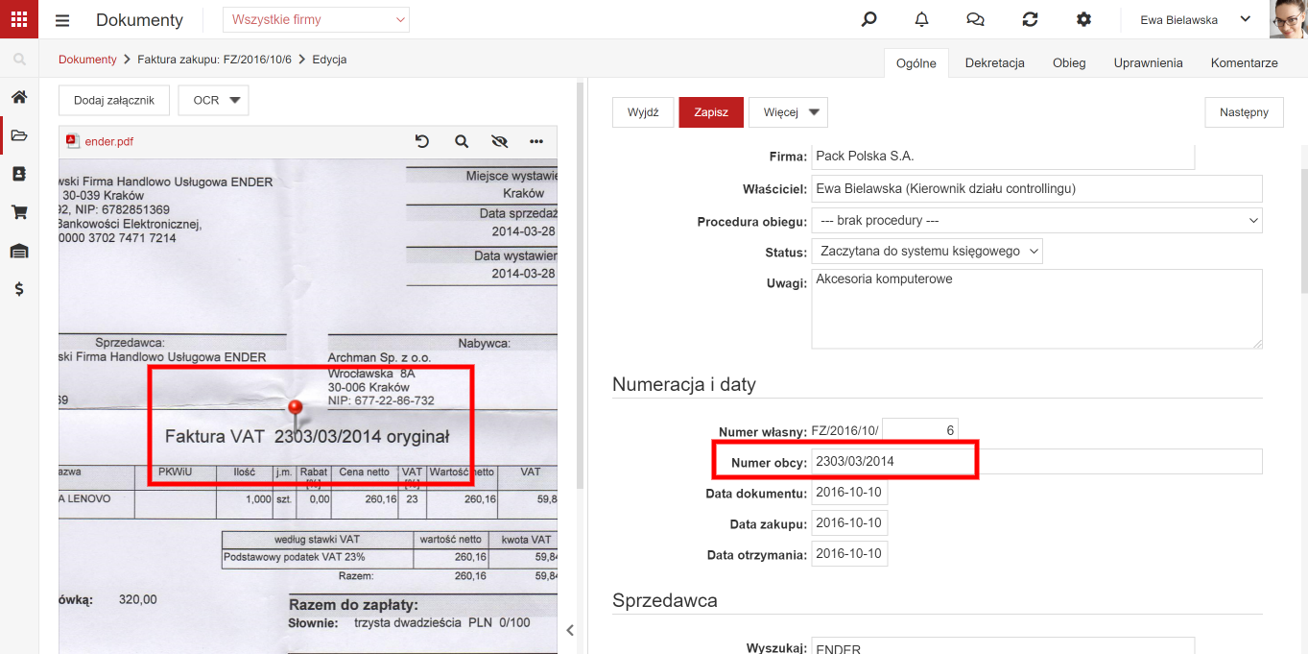Viewport: 1308px width, 654px height.
Task: Open the settings gear icon
Action: tap(1083, 19)
